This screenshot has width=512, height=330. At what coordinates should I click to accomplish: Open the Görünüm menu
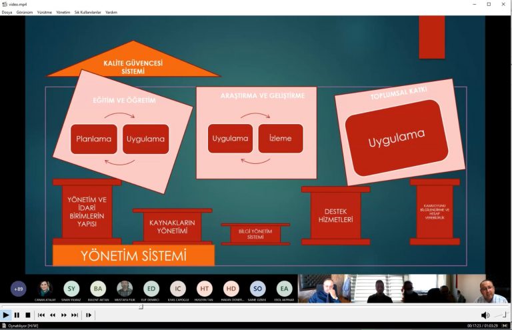[x=25, y=13]
